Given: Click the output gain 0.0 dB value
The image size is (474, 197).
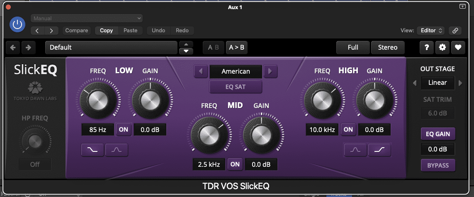Looking at the screenshot, I should [x=438, y=149].
